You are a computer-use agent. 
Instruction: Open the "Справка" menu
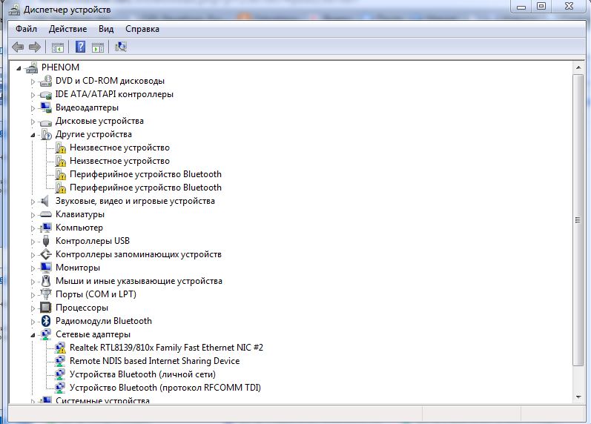pos(142,29)
